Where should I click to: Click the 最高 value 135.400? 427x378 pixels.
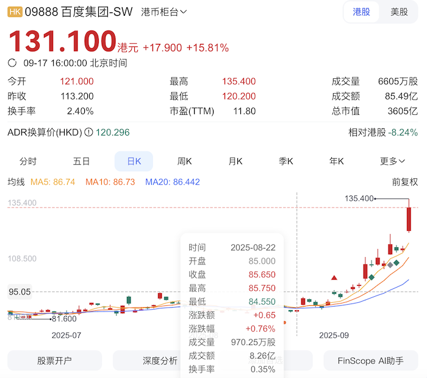tap(239, 81)
